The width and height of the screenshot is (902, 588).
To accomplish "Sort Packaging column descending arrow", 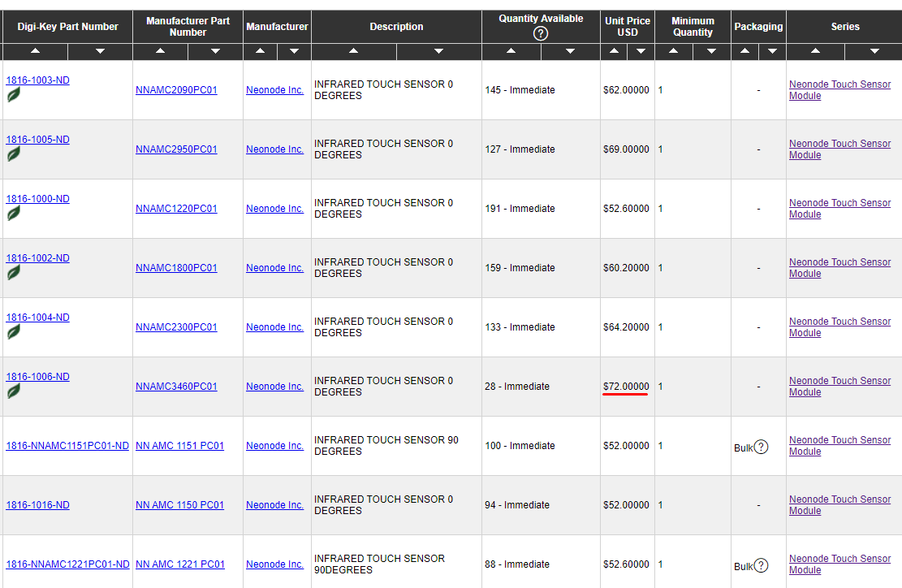I will (x=773, y=52).
